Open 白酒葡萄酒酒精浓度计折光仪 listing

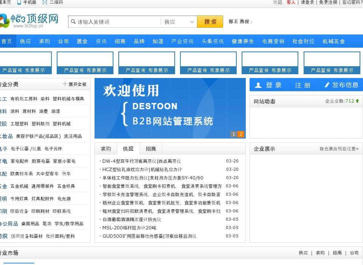[132, 219]
